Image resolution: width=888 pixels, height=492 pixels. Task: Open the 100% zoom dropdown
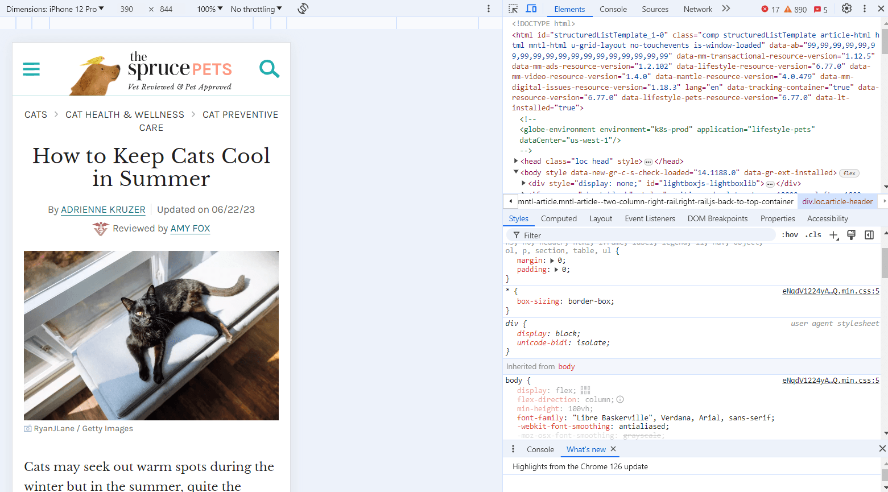coord(210,9)
